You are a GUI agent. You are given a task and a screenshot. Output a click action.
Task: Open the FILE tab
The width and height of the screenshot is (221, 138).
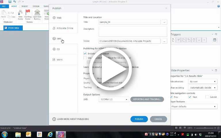point(4,6)
